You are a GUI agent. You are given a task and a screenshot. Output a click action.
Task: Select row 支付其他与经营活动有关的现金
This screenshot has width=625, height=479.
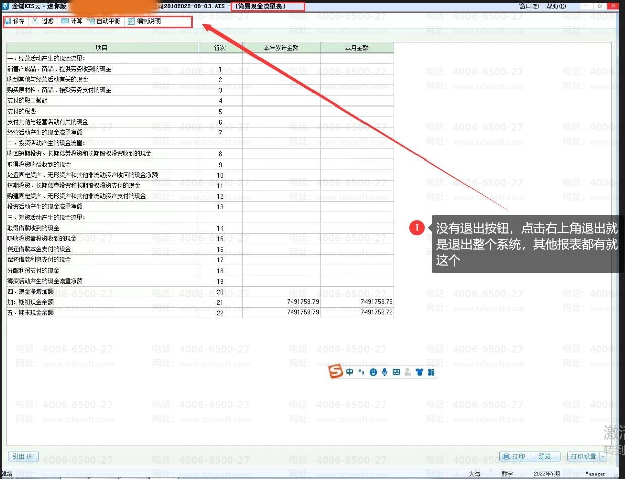click(200, 122)
